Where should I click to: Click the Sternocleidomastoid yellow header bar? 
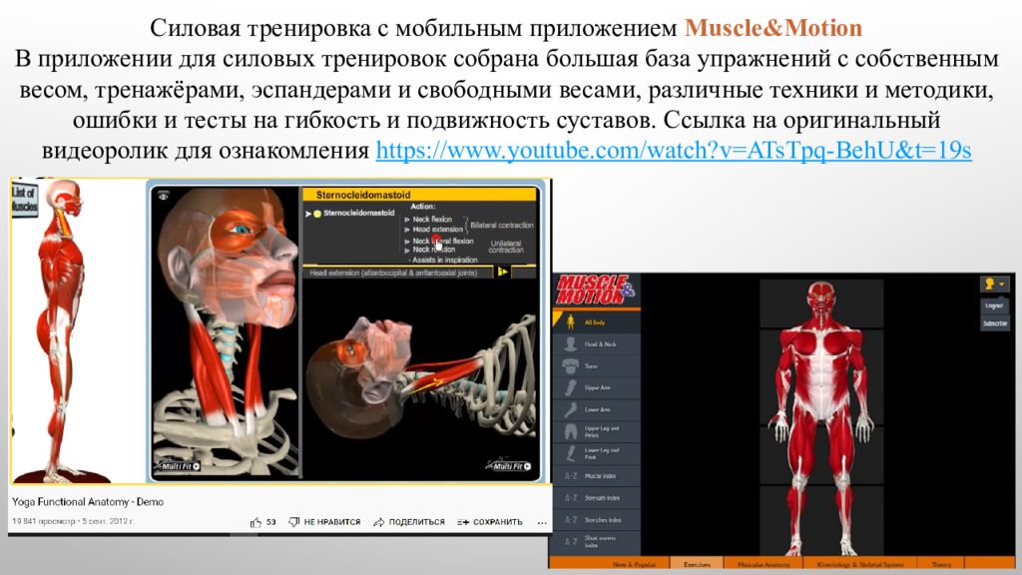click(x=420, y=195)
